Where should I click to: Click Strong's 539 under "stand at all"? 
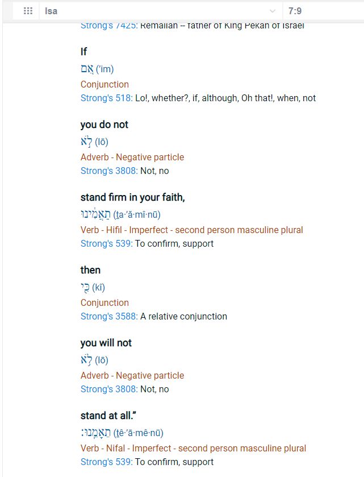click(x=106, y=462)
